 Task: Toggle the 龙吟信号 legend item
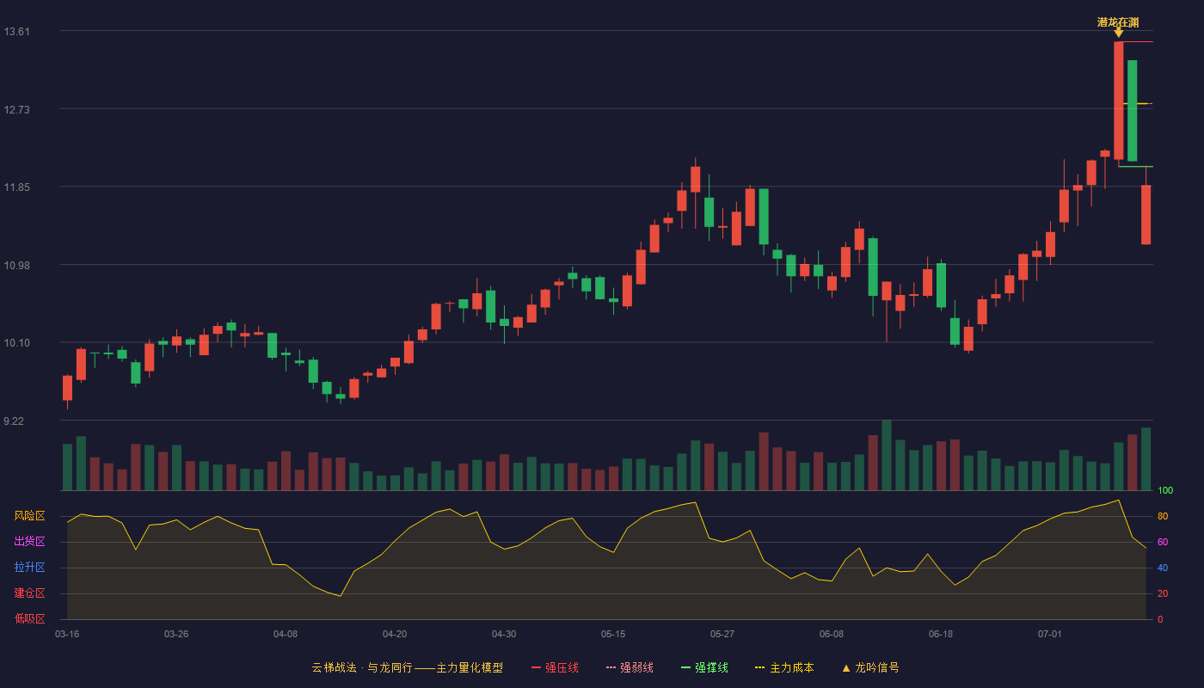(870, 667)
